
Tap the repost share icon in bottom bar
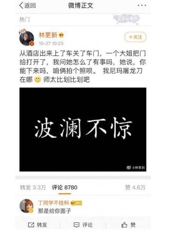[x=31, y=225]
